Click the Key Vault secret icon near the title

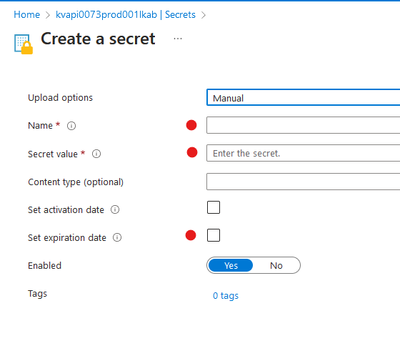24,44
